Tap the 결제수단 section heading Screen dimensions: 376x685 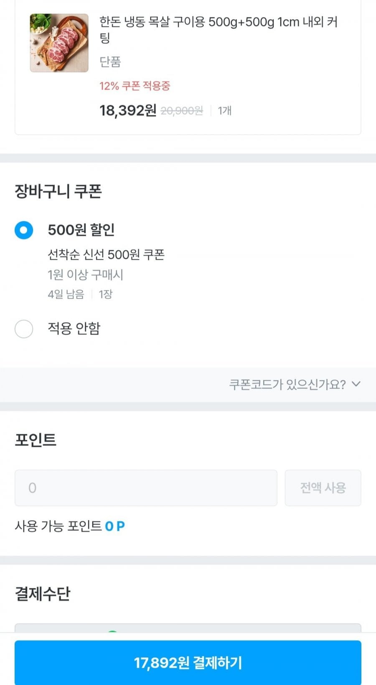pos(43,593)
